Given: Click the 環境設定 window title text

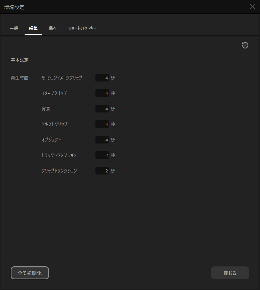Looking at the screenshot, I should coord(14,7).
